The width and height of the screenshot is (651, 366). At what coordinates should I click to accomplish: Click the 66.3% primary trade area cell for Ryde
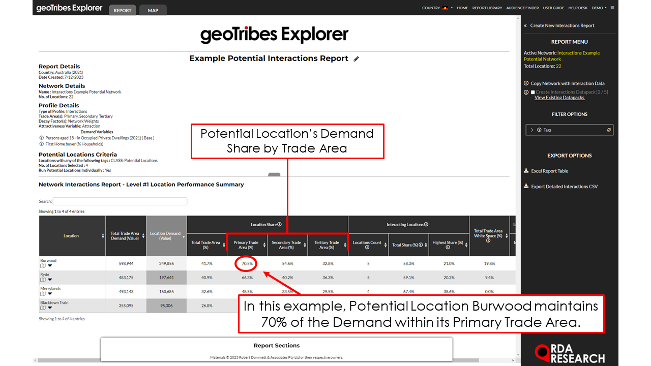pos(247,278)
